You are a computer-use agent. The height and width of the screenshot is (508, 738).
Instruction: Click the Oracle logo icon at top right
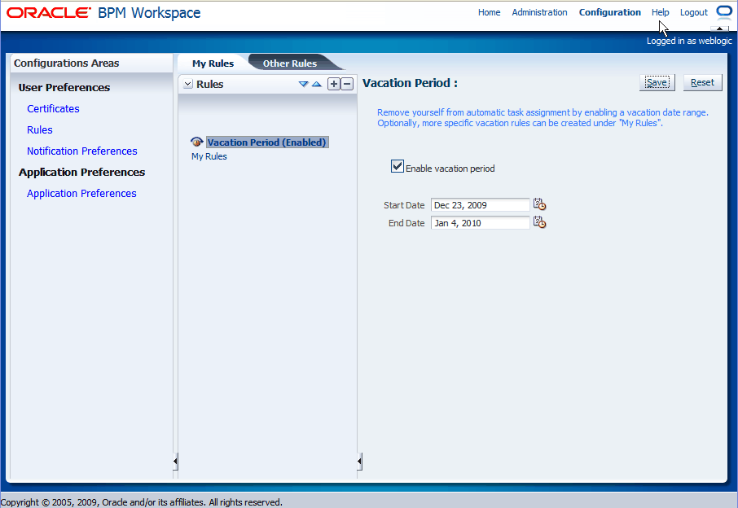point(724,11)
